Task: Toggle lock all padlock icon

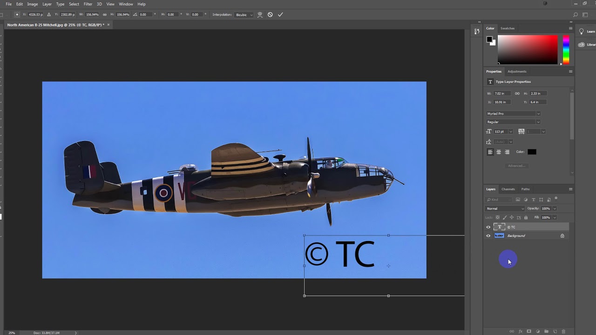Action: coord(526,217)
